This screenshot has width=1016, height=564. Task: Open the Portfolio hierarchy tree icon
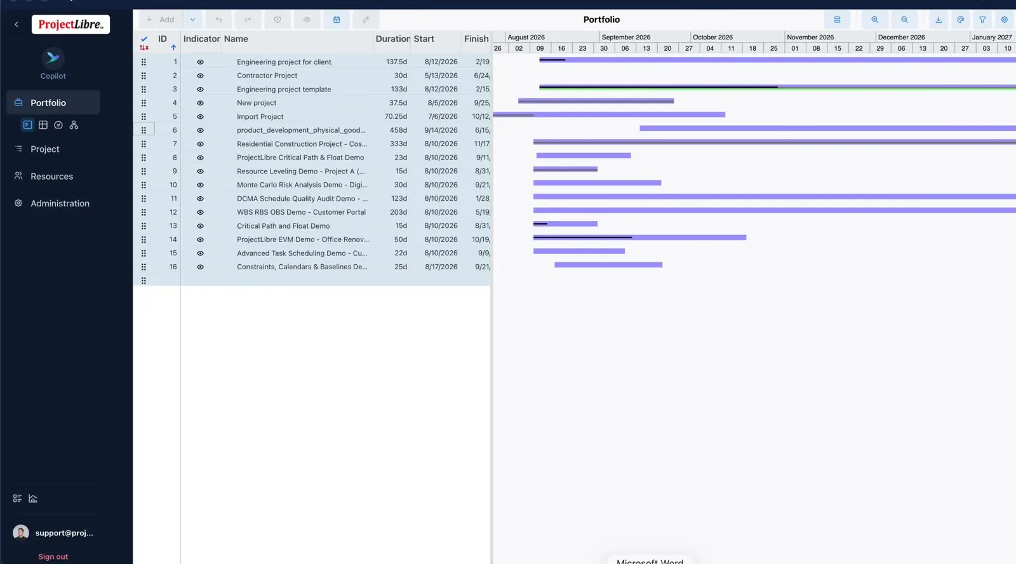[74, 125]
